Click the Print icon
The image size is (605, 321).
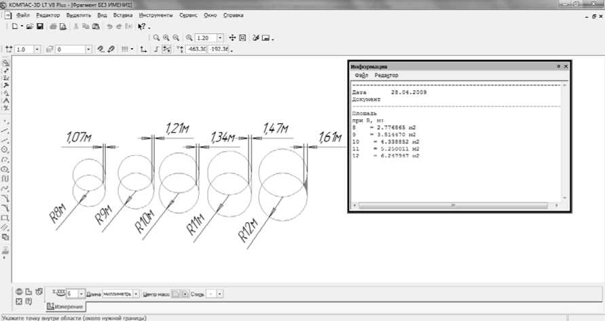[53, 26]
